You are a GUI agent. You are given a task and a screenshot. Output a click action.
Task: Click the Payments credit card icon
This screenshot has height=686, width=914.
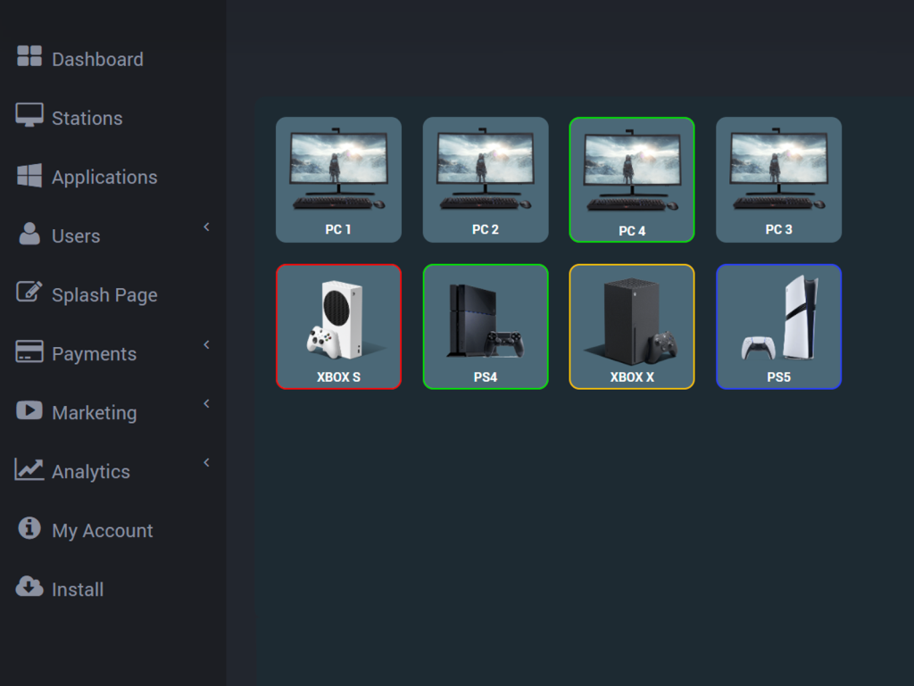click(29, 351)
